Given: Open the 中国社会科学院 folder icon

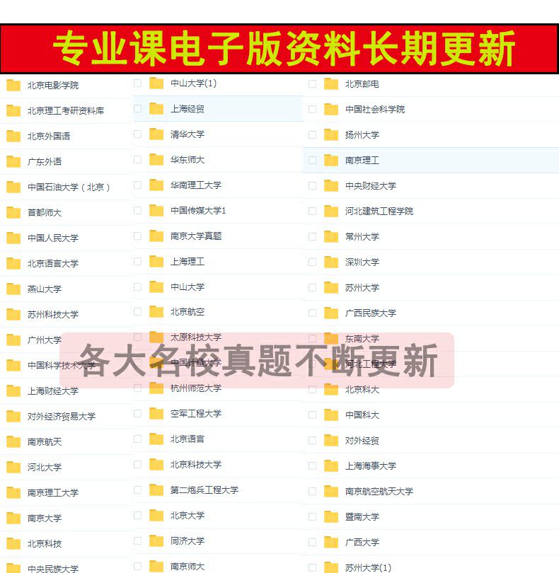Looking at the screenshot, I should (x=331, y=109).
